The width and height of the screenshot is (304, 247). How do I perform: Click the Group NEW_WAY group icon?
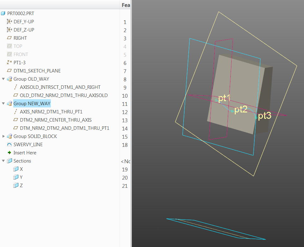point(9,103)
